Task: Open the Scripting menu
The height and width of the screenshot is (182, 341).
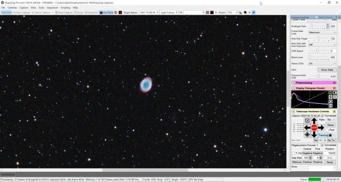Action: (x=65, y=8)
